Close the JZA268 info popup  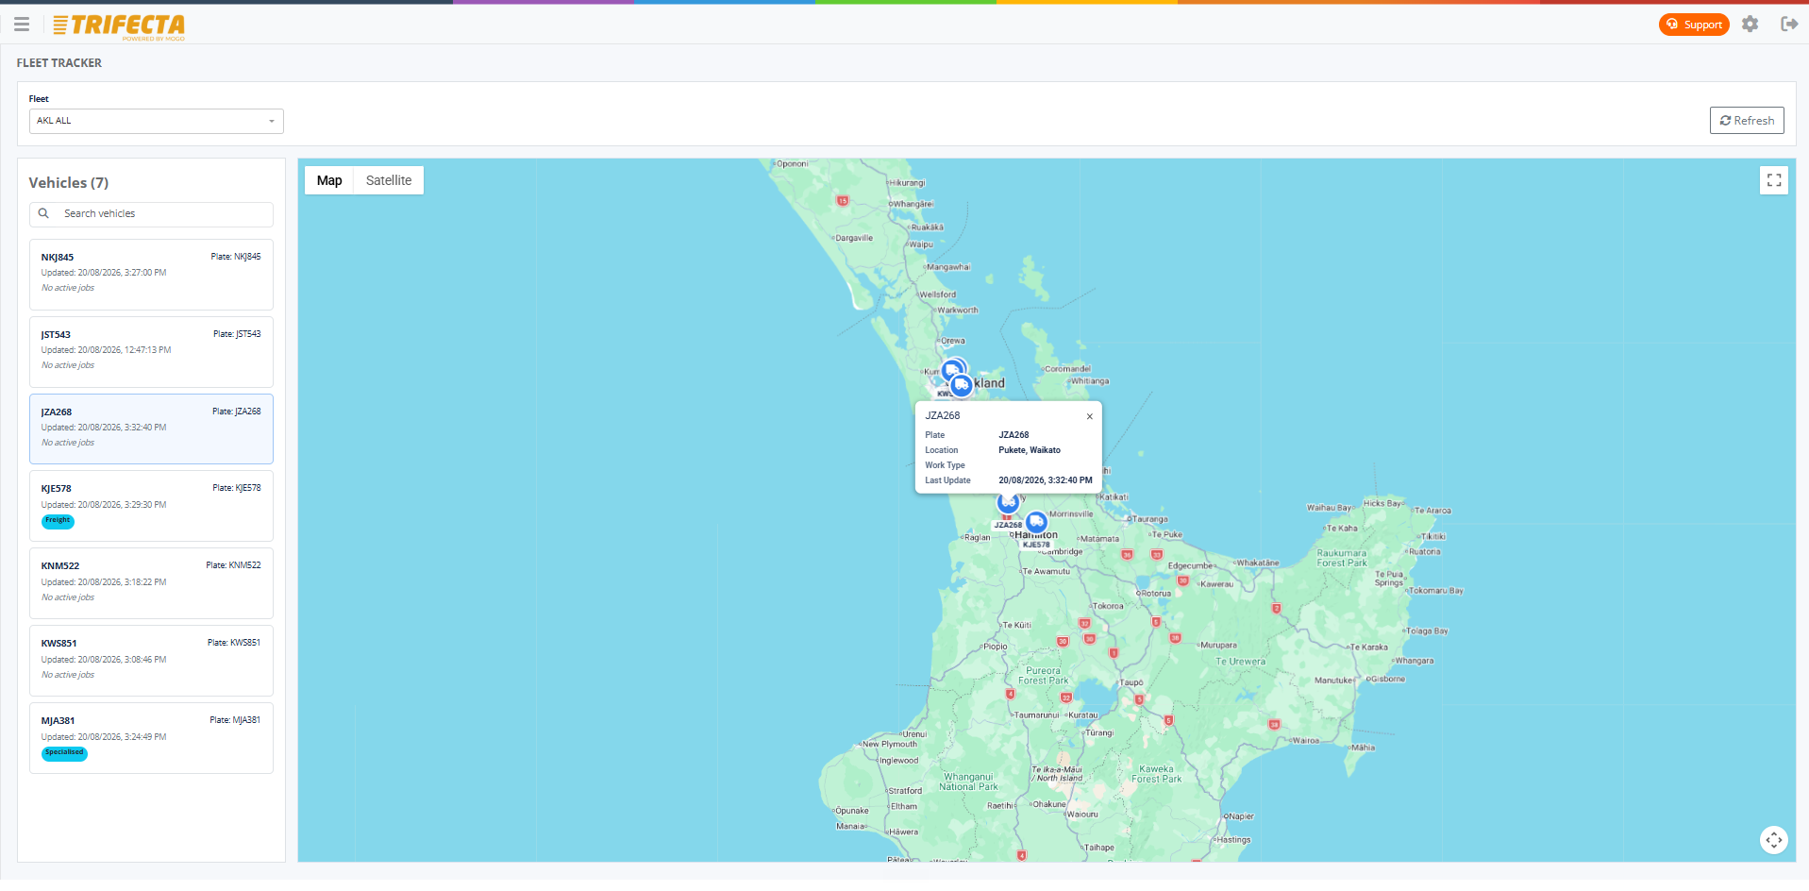point(1089,416)
